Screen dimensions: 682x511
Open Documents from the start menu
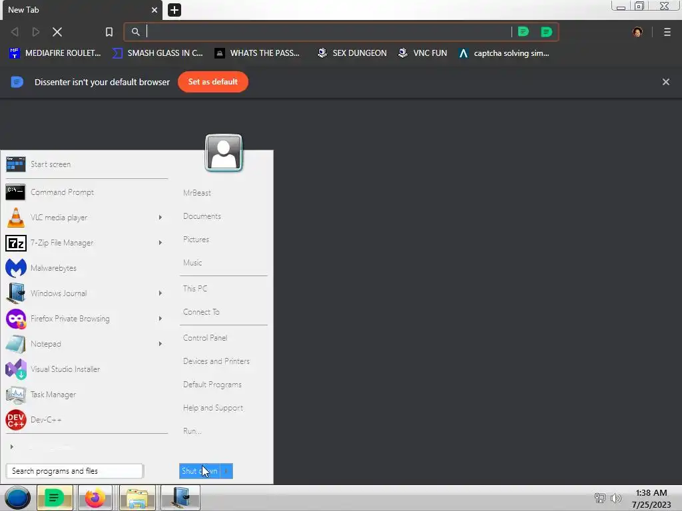tap(202, 216)
